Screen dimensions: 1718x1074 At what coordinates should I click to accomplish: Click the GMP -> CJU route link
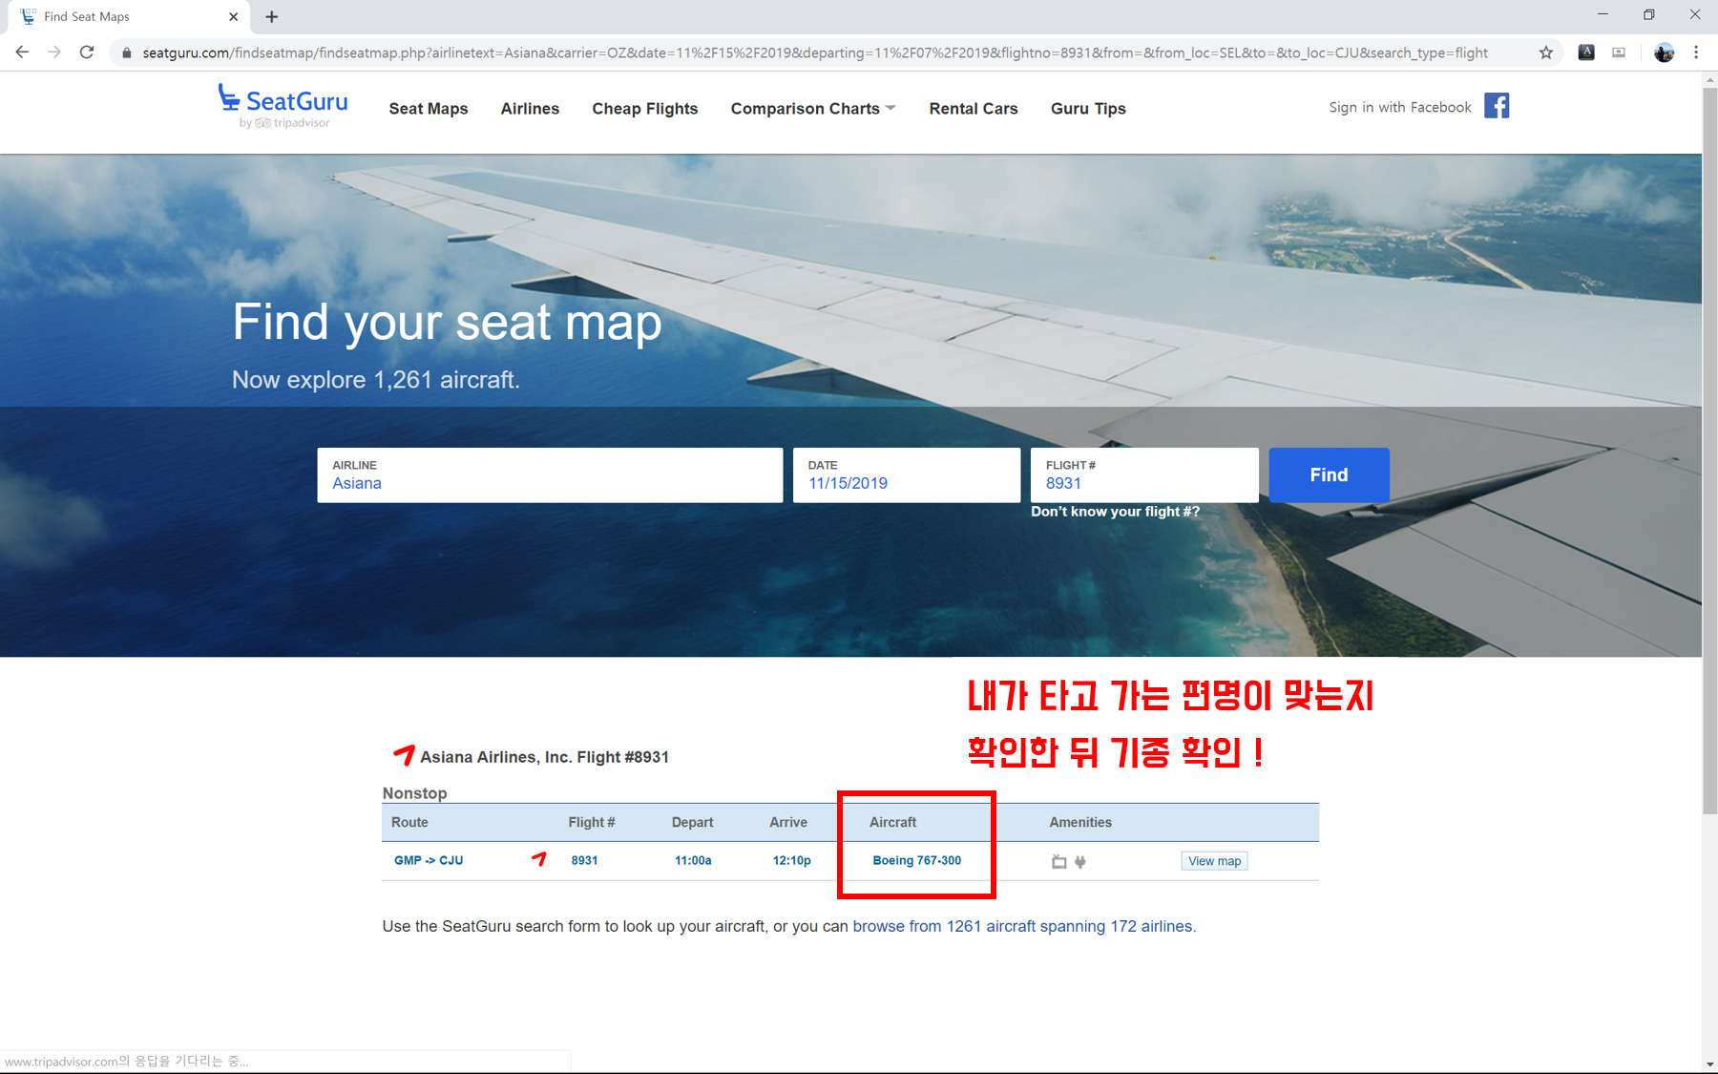[x=429, y=860]
